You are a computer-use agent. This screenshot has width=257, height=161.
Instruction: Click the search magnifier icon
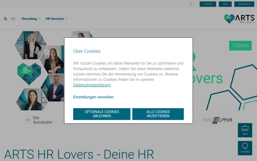click(6, 19)
